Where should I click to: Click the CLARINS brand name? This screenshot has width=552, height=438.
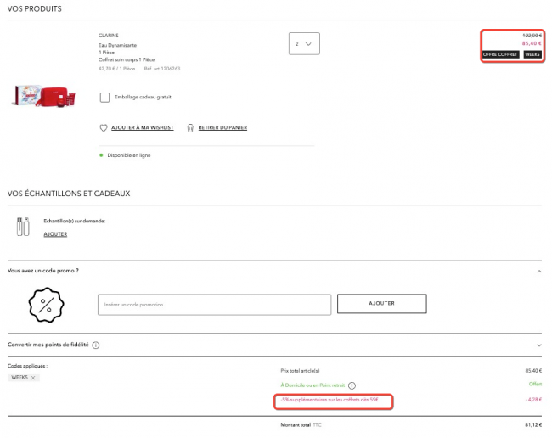109,36
